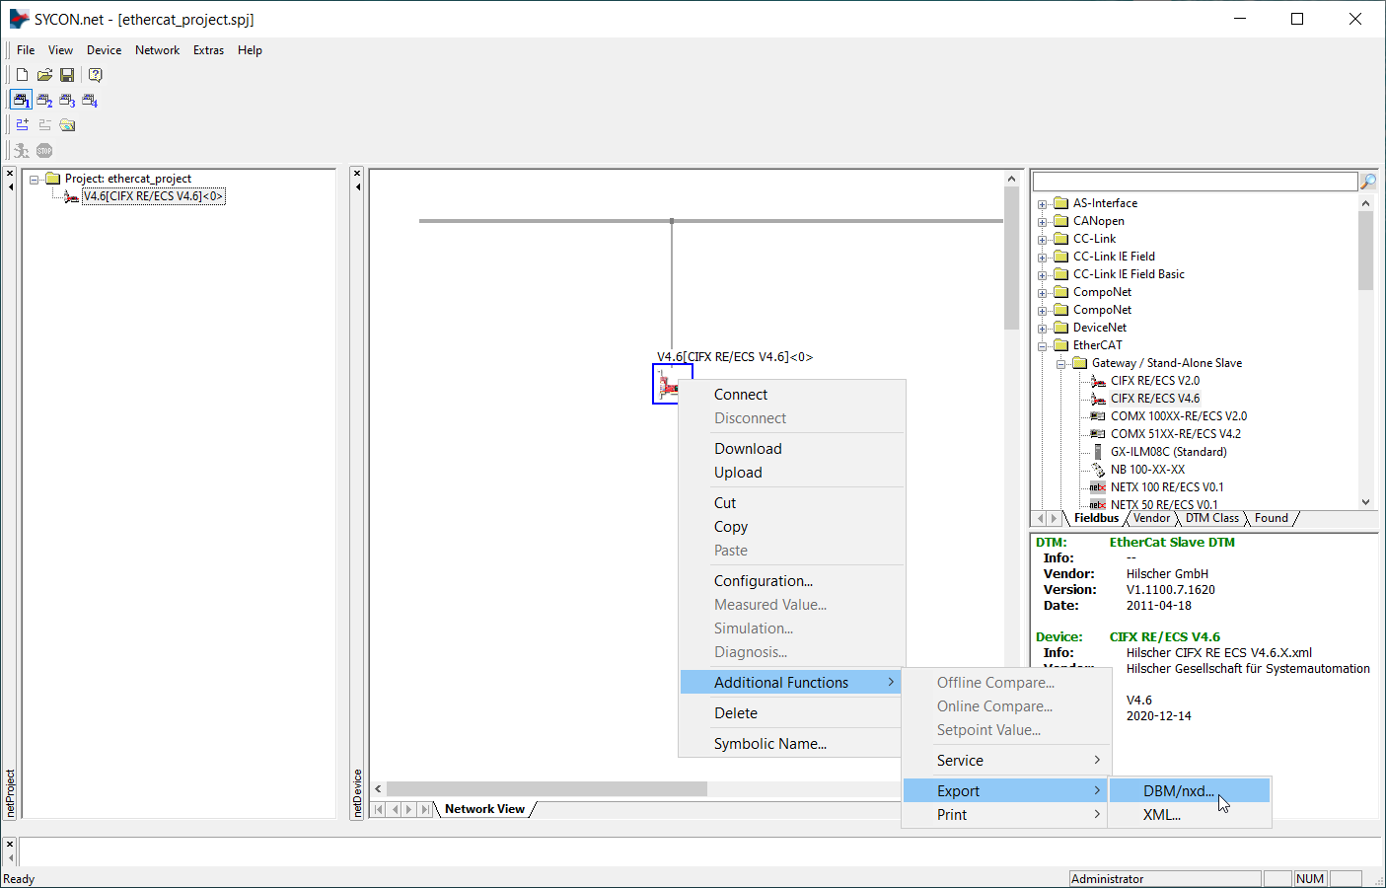The image size is (1386, 888).
Task: Collapse the Project ethercat_project tree node
Action: (35, 180)
